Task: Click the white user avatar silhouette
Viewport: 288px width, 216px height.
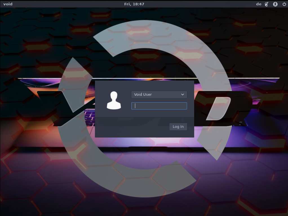Action: (114, 100)
